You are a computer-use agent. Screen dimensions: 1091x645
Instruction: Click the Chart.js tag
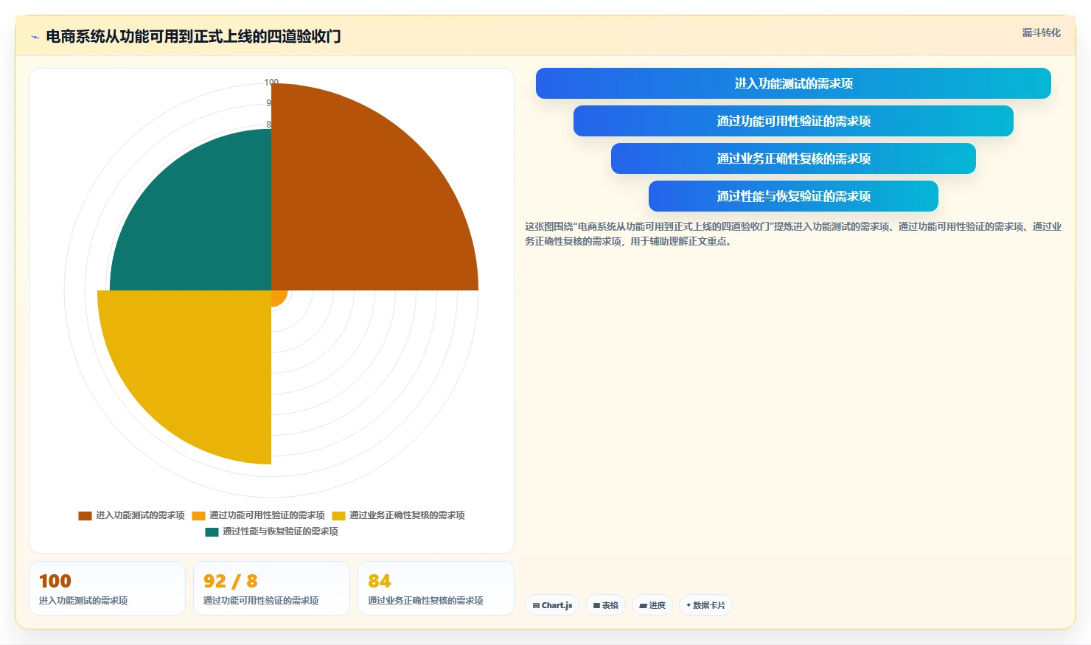coord(552,605)
